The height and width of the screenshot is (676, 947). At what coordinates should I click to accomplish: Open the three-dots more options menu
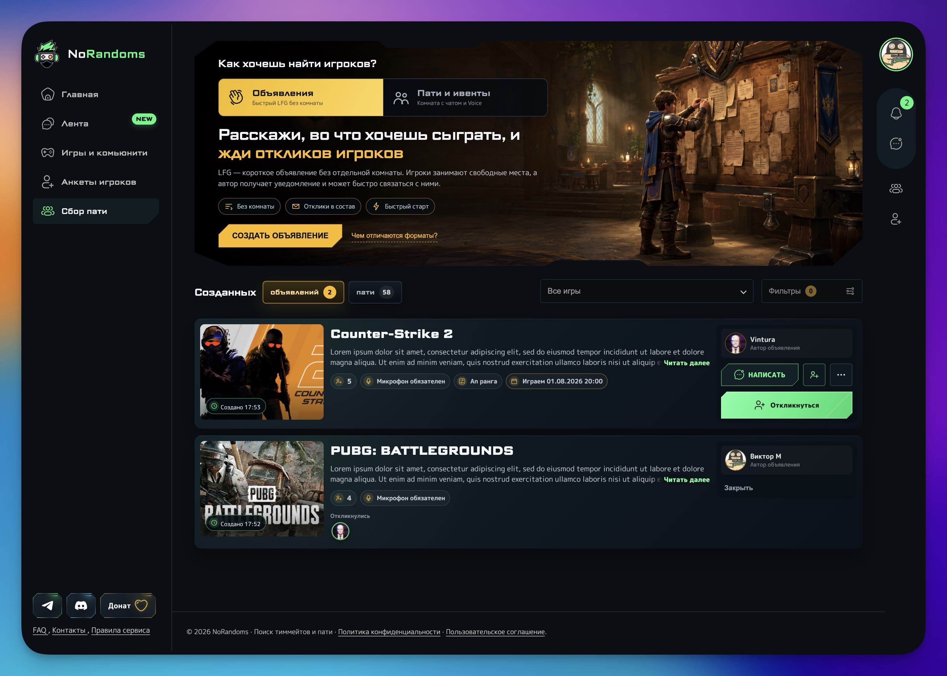841,374
